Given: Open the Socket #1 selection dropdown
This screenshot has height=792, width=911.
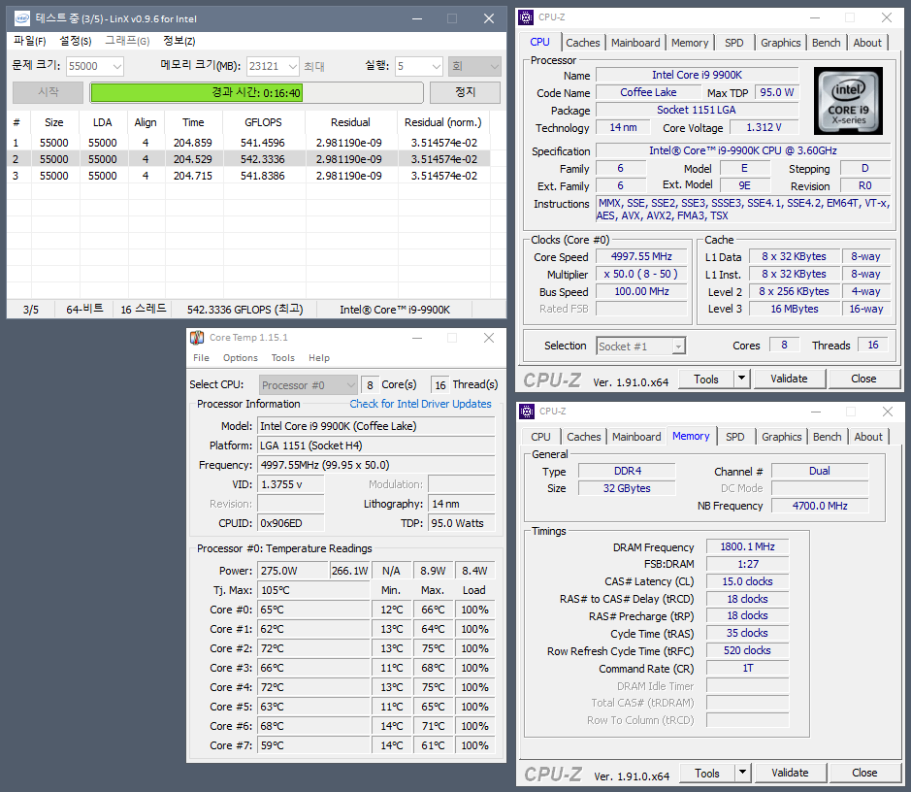Looking at the screenshot, I should [x=641, y=346].
